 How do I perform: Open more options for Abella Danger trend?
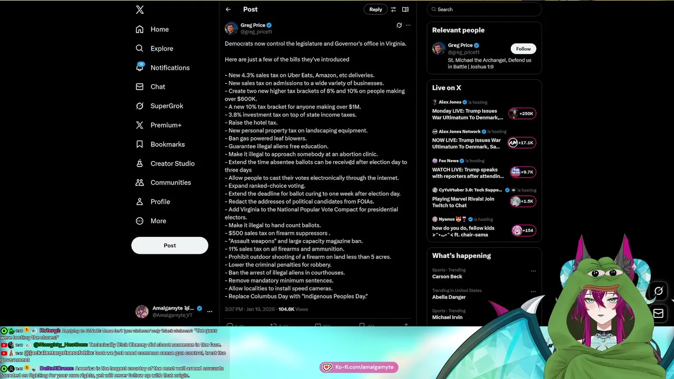pyautogui.click(x=533, y=291)
